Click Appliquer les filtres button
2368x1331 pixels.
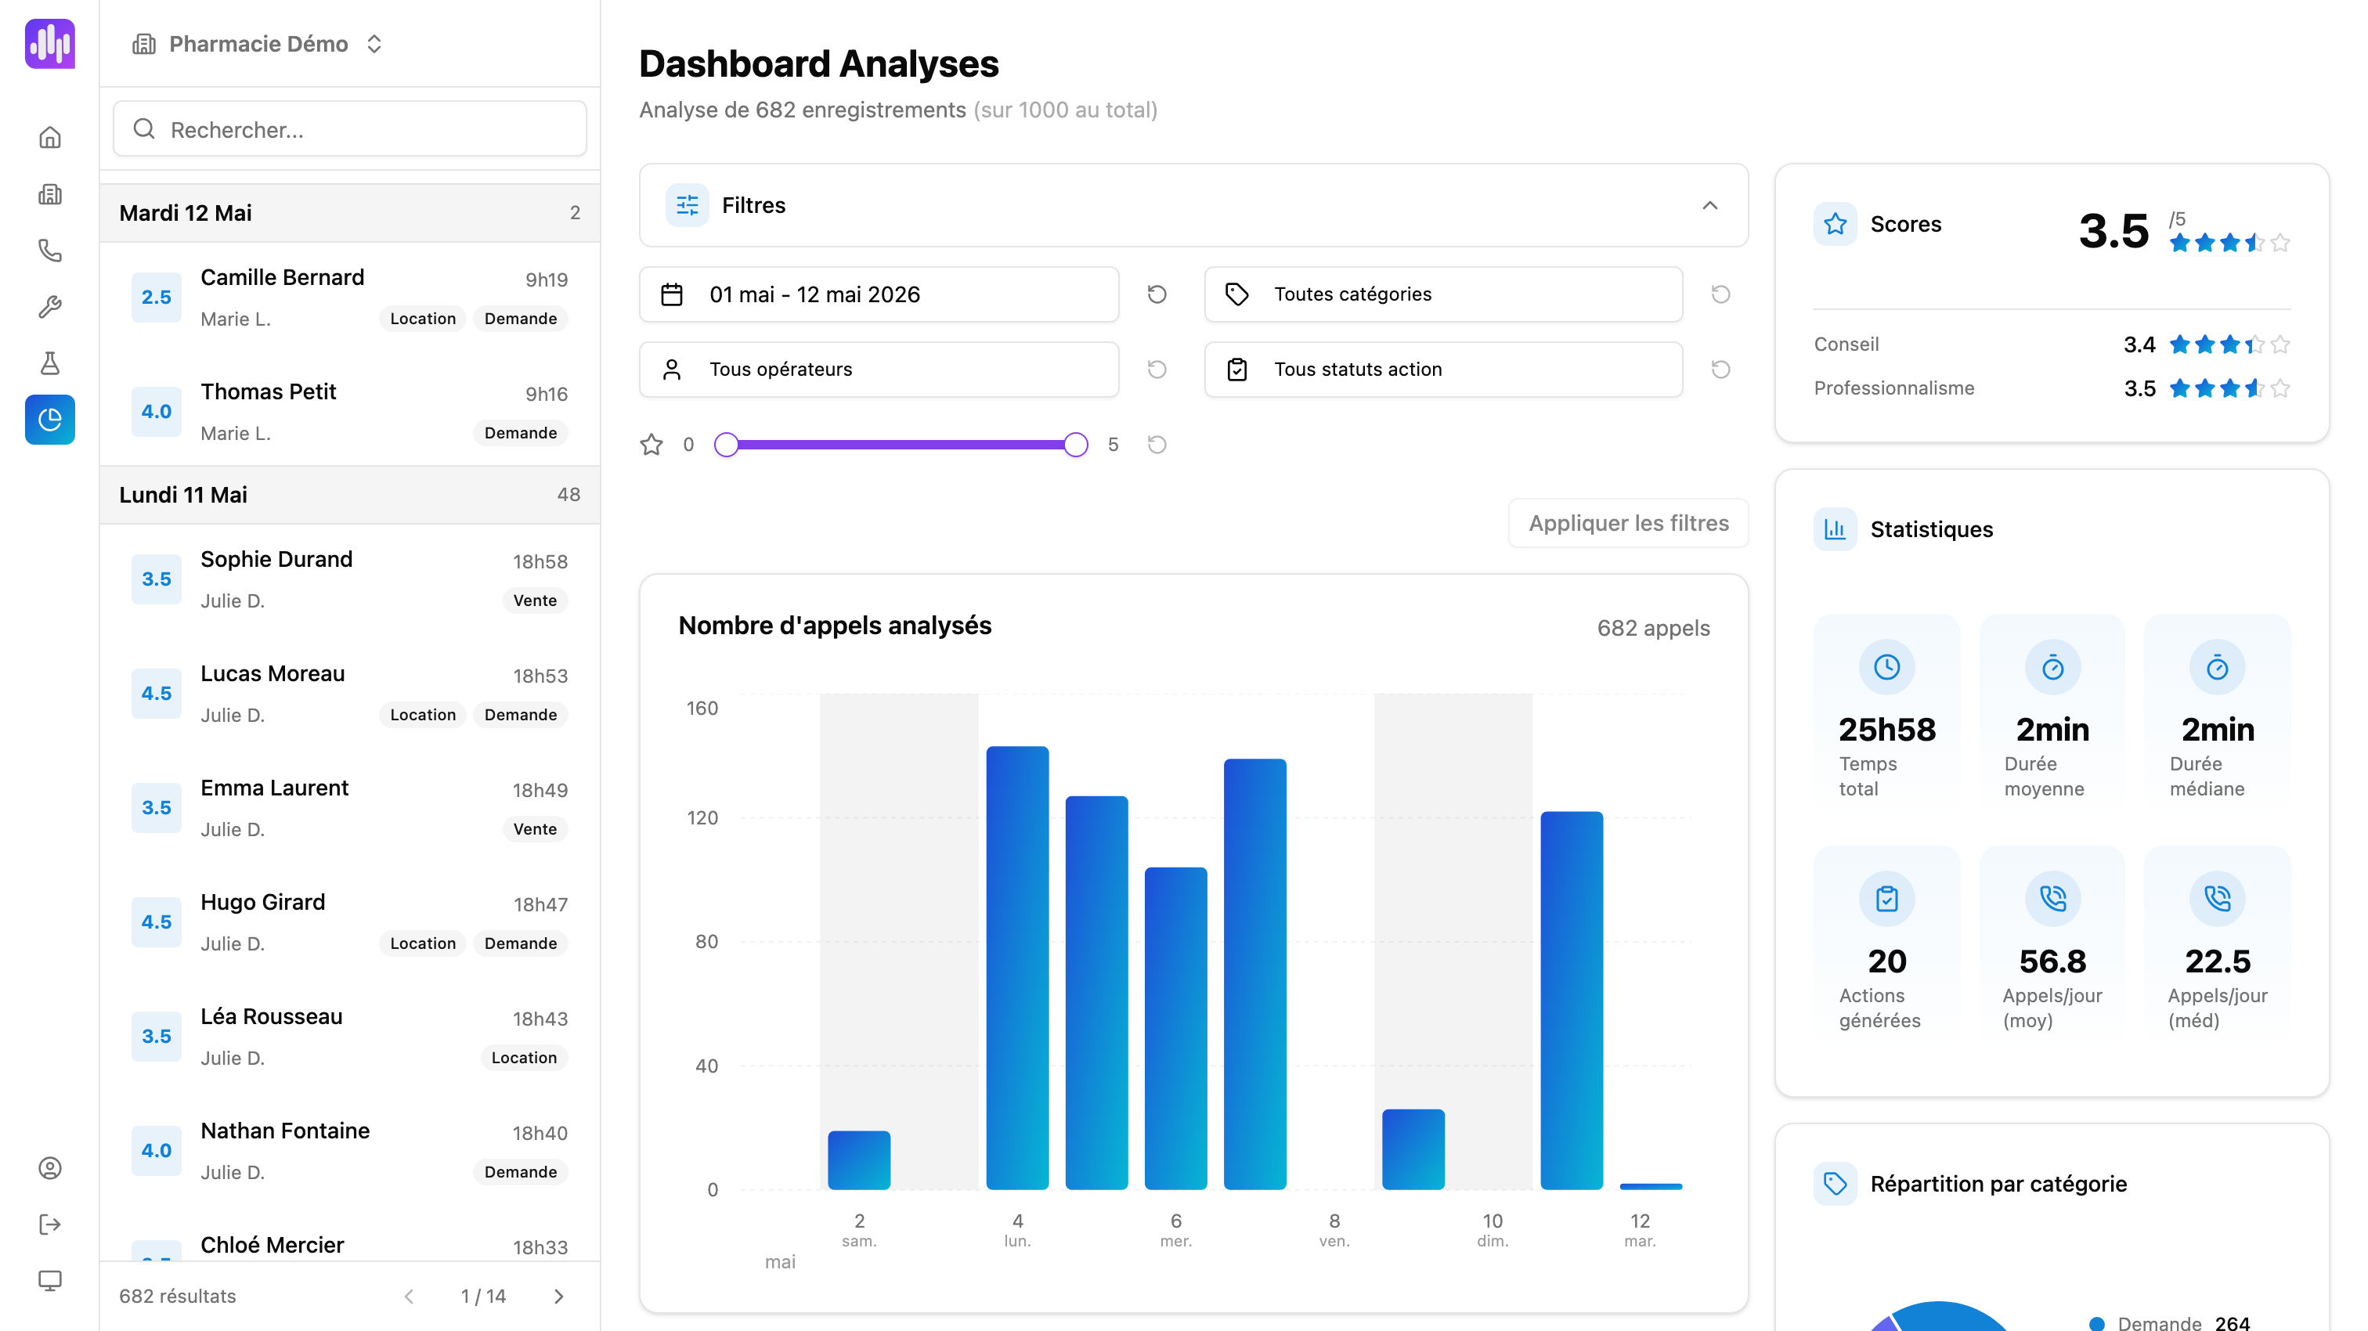point(1628,523)
